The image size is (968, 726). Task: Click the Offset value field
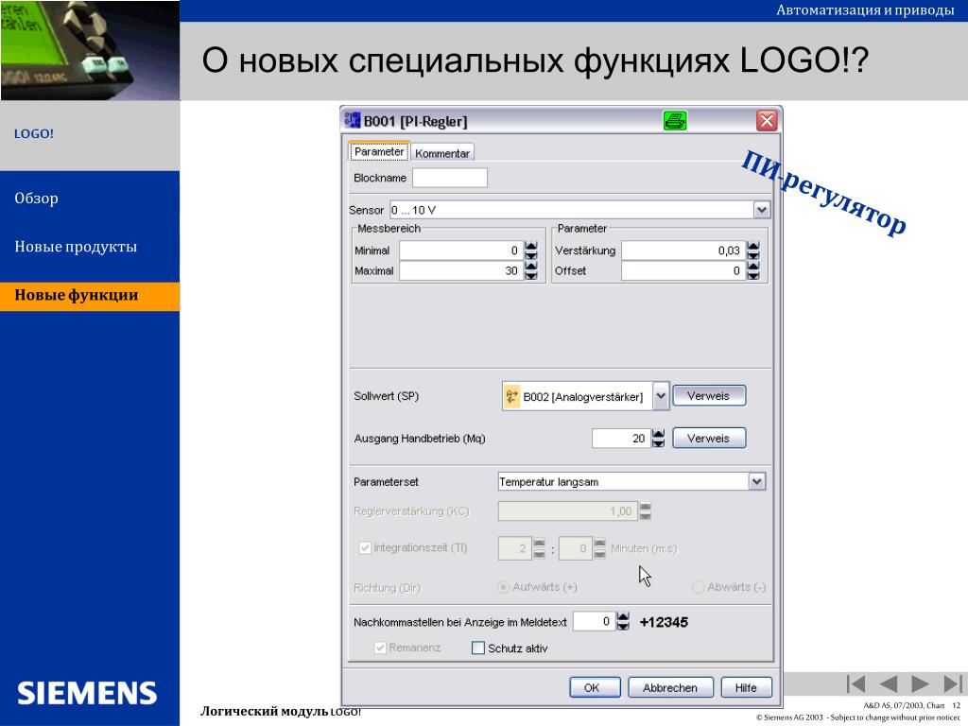tap(683, 270)
